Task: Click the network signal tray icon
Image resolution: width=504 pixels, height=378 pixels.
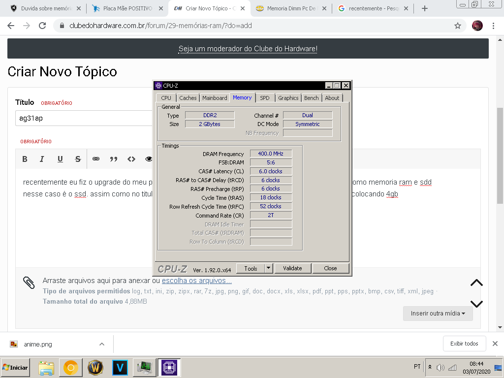Action: coord(452,367)
